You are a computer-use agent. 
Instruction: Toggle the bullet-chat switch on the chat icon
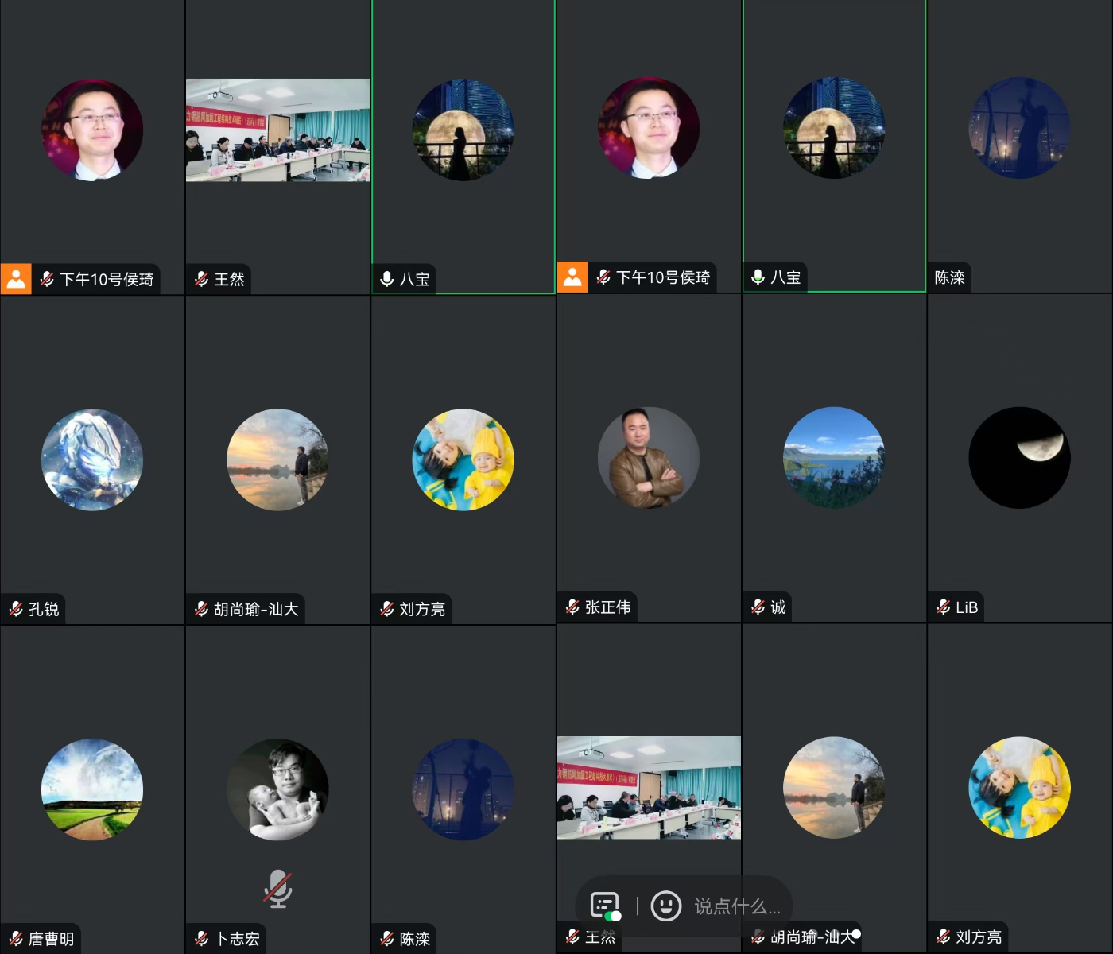pos(605,906)
